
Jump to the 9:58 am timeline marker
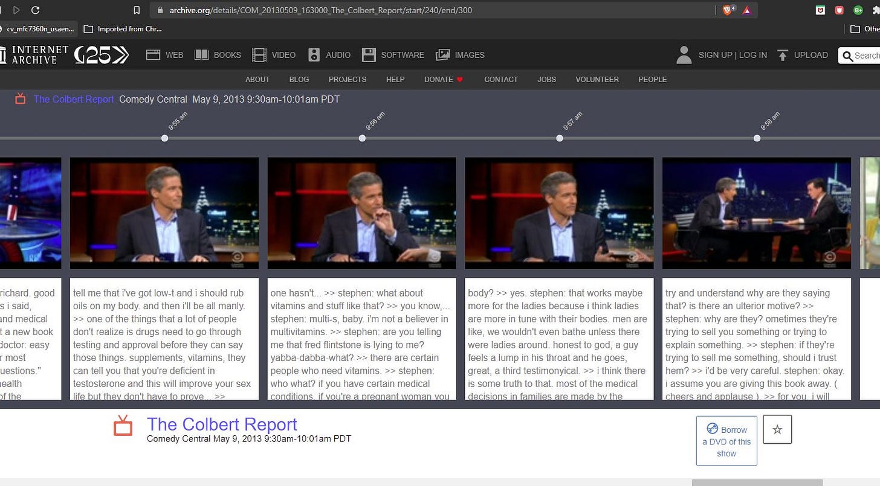pos(757,138)
